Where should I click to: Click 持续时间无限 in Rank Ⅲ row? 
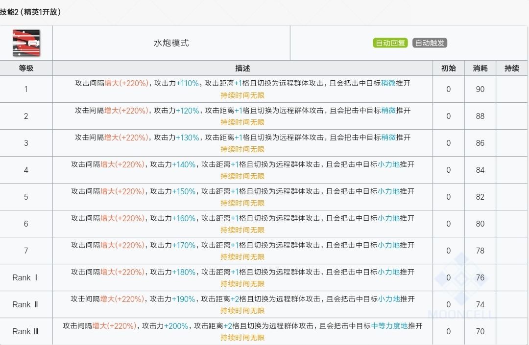pos(242,338)
